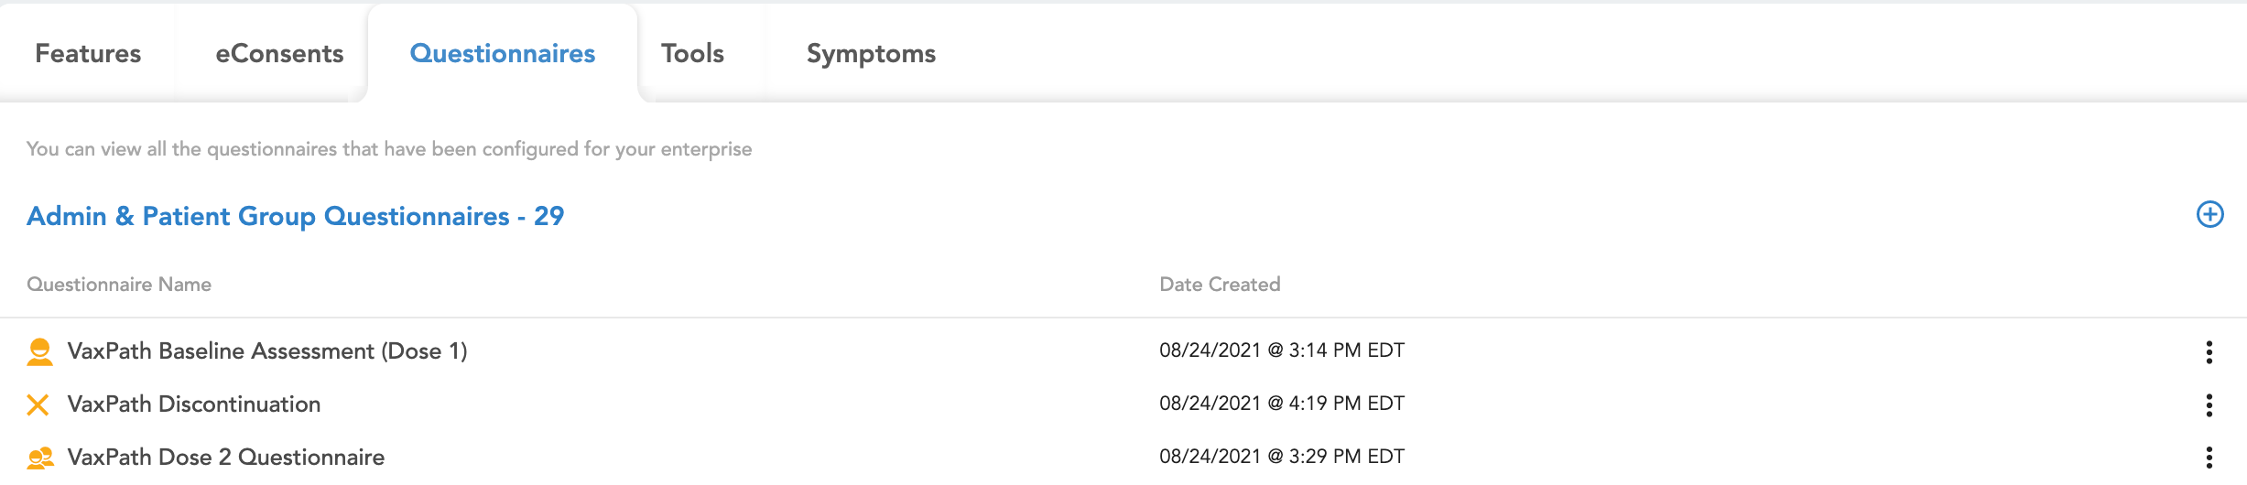Open VaxPath Baseline Assessment (Dose 1) questionnaire
The height and width of the screenshot is (485, 2247).
click(267, 351)
